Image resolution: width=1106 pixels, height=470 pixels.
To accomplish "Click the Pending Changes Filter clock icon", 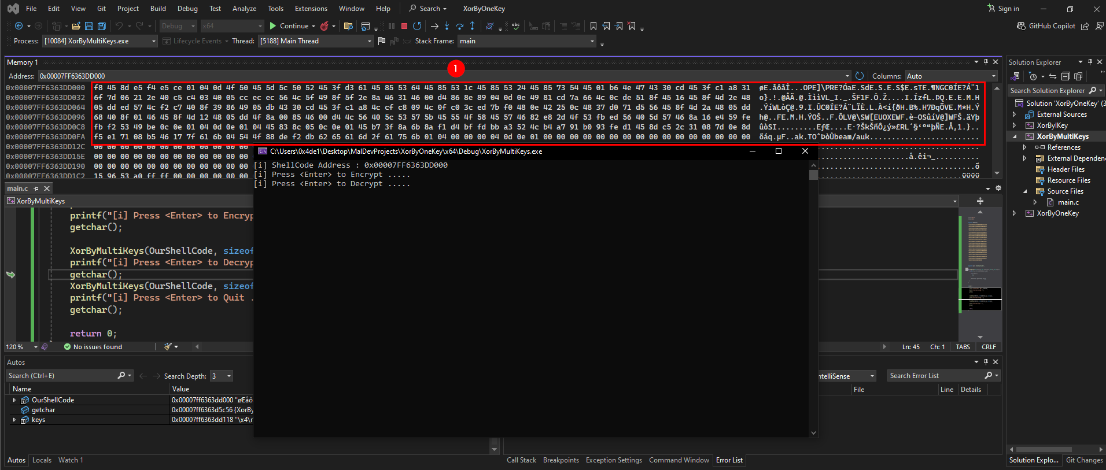I will pos(1033,76).
